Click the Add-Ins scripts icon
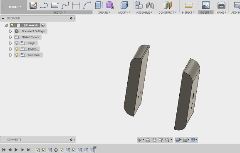This screenshot has width=240, height=153. (x=237, y=5)
